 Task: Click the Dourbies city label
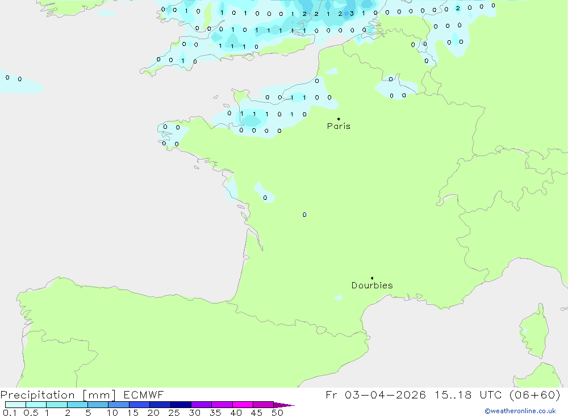coord(372,285)
